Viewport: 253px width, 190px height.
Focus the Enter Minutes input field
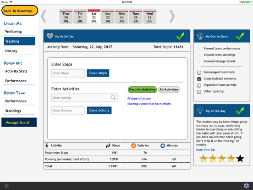(x=68, y=110)
